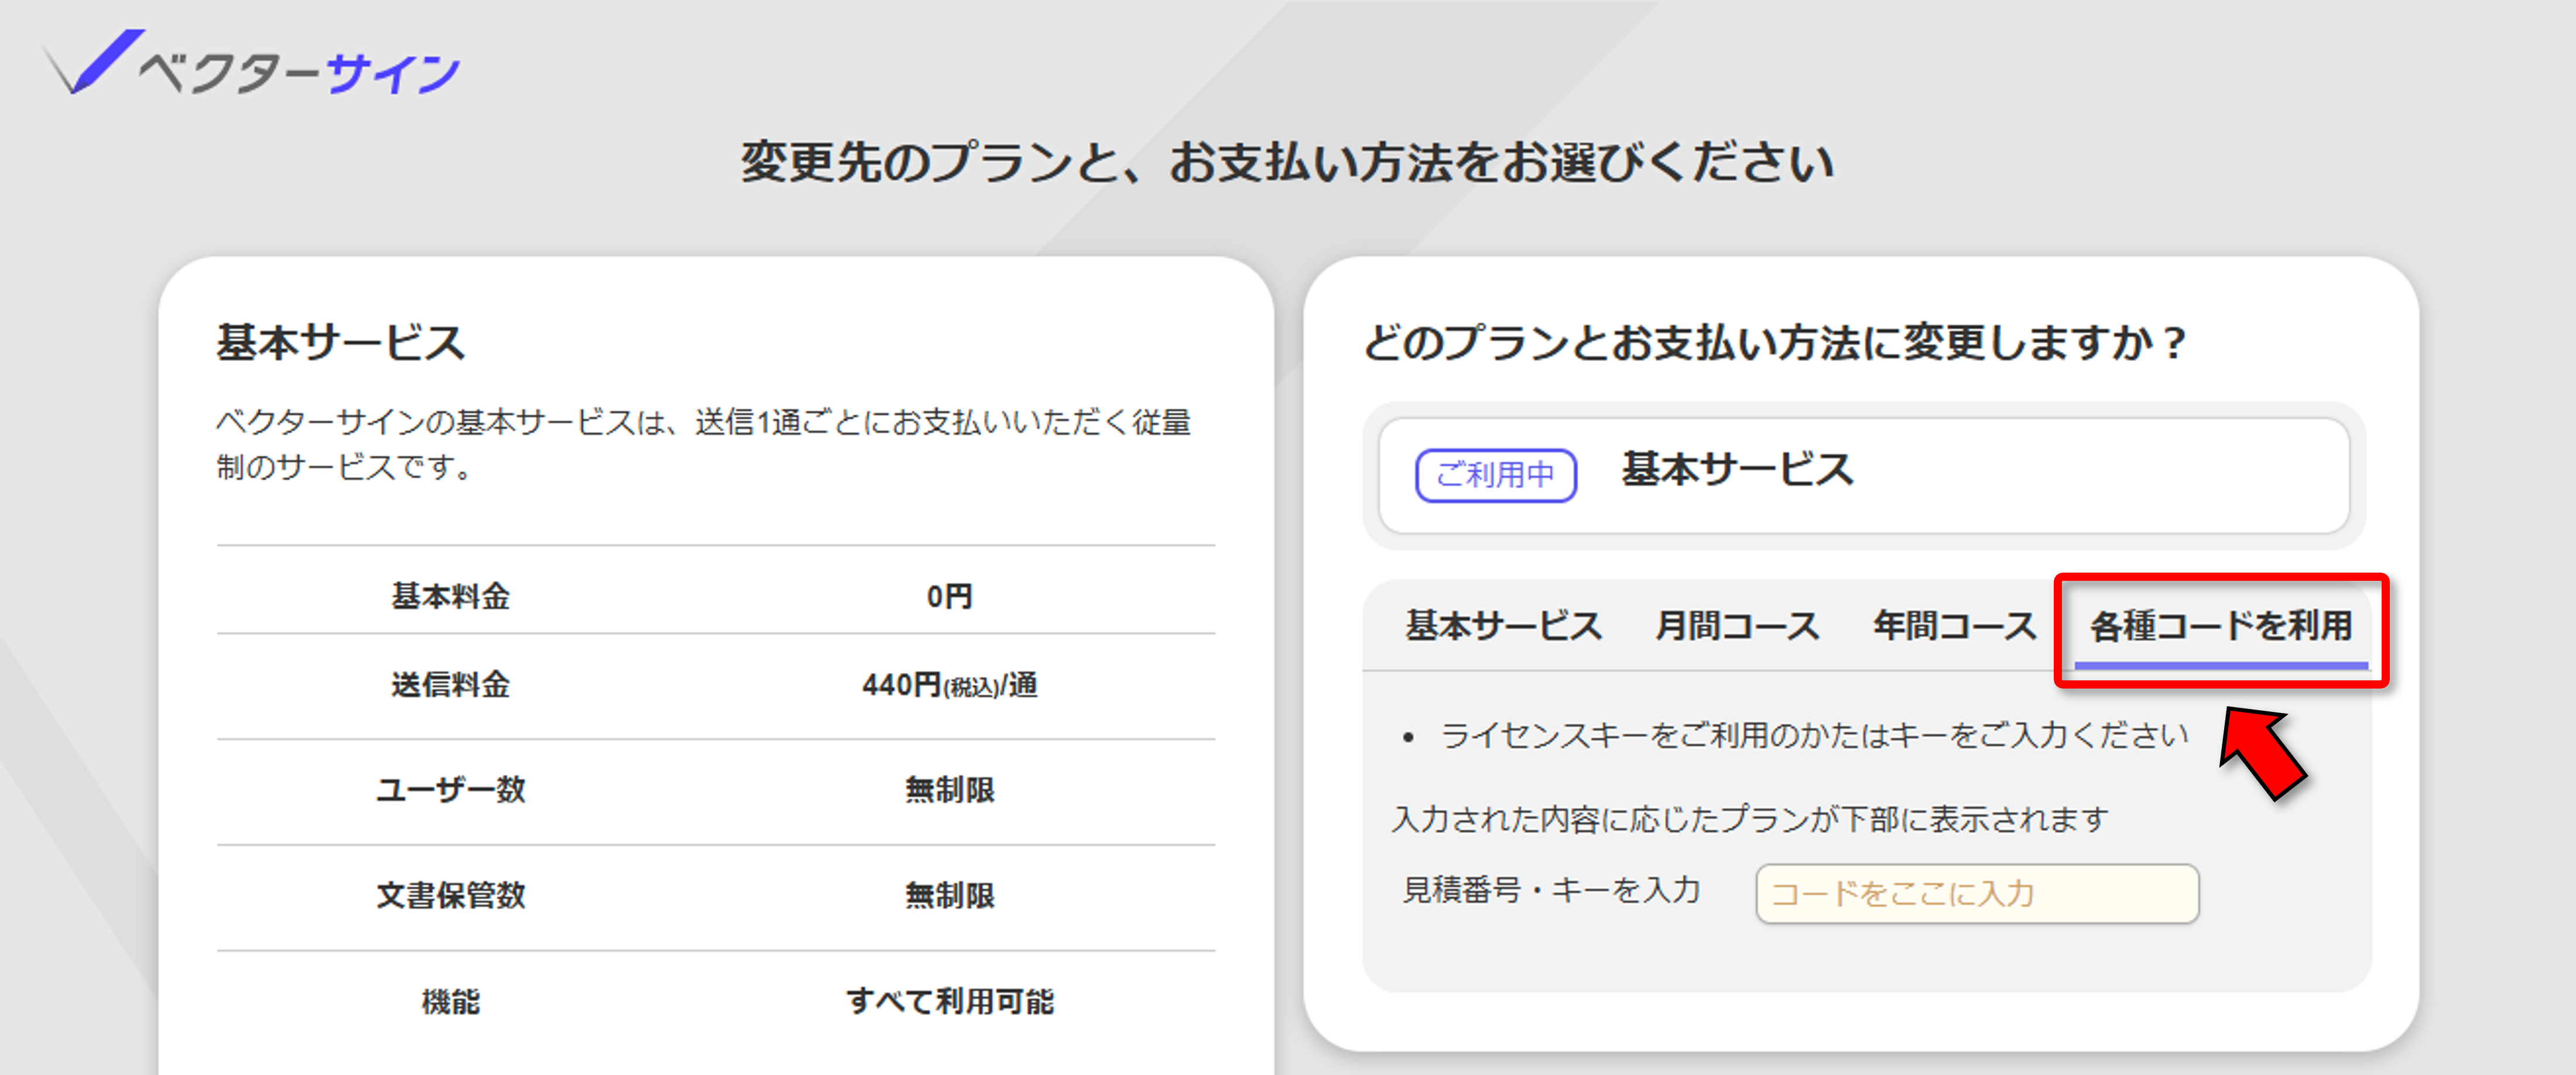2576x1075 pixels.
Task: Click the すべて利用可能 value
Action: [x=949, y=1001]
